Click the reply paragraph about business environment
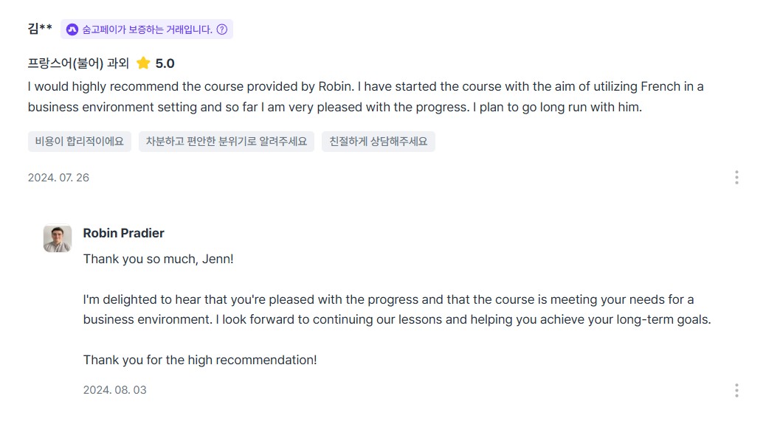 [397, 310]
